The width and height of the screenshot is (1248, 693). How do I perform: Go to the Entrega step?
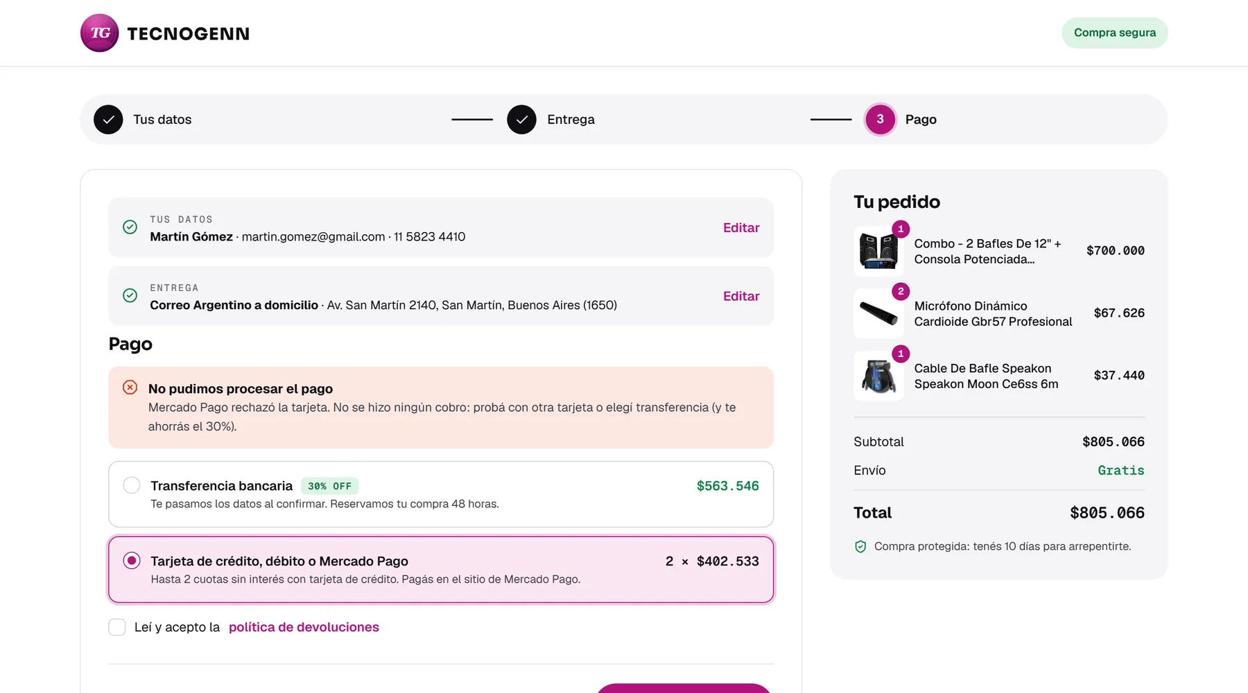click(571, 119)
